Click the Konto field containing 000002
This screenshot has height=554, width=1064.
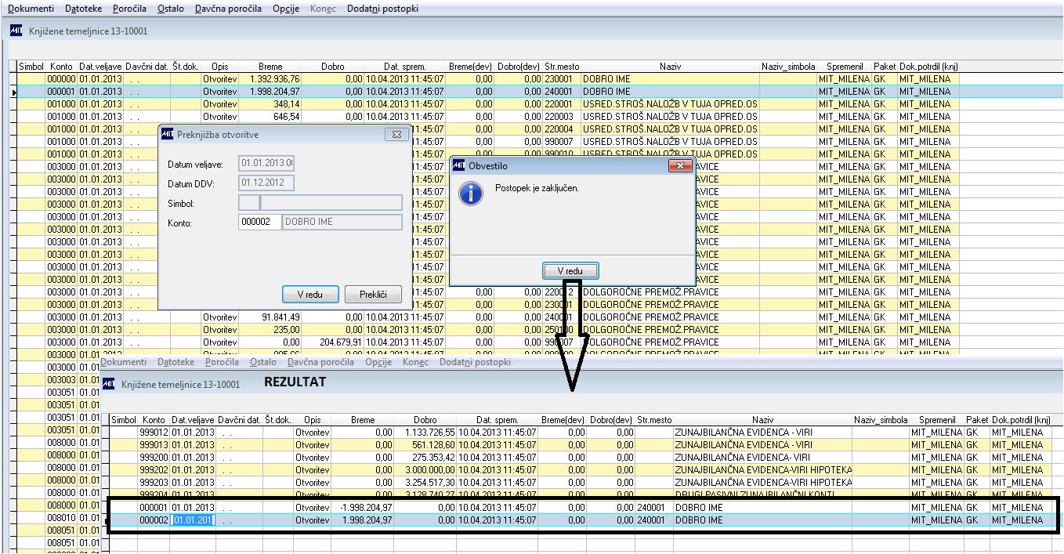[x=259, y=222]
